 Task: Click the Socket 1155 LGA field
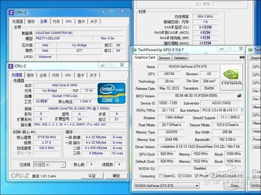65,96
